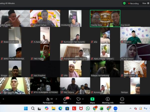Select MUSLIMIN's video tile

[x=15, y=18]
